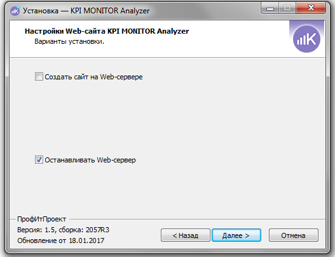Viewport: 335px width, 257px height.
Task: Close the installer with the red X
Action: (311, 8)
